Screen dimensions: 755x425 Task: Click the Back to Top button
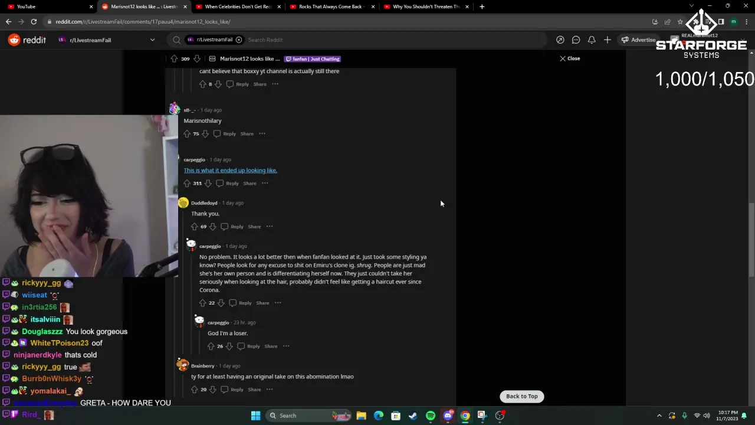[x=521, y=396]
